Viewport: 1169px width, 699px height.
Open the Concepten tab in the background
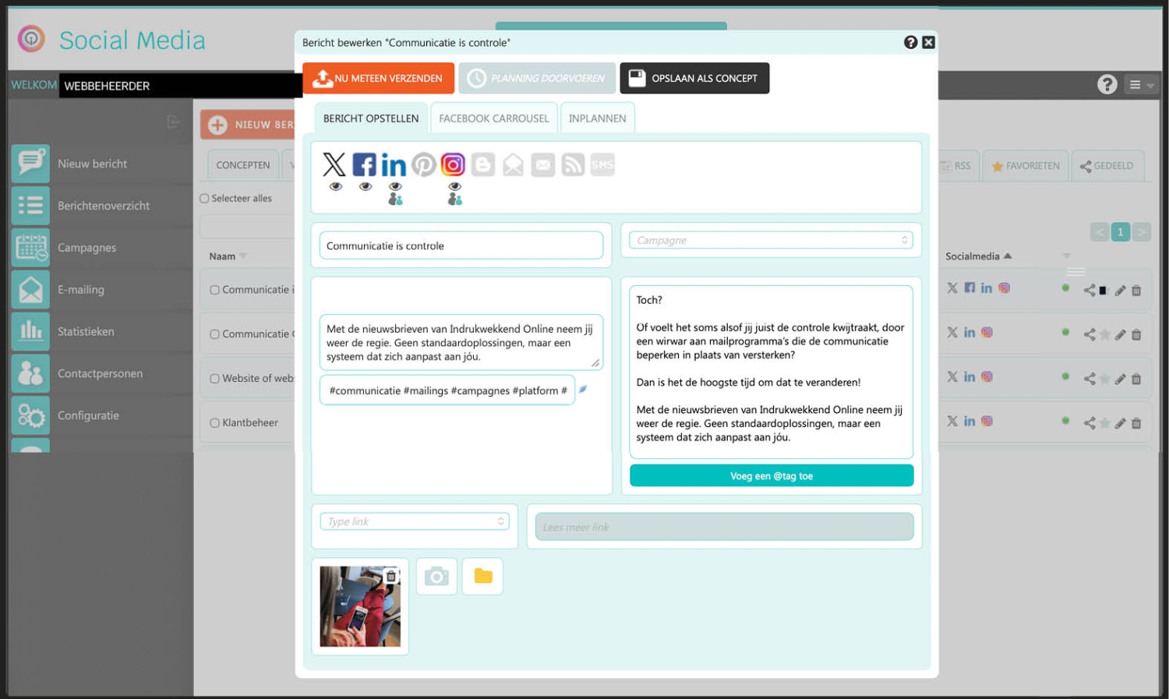243,165
